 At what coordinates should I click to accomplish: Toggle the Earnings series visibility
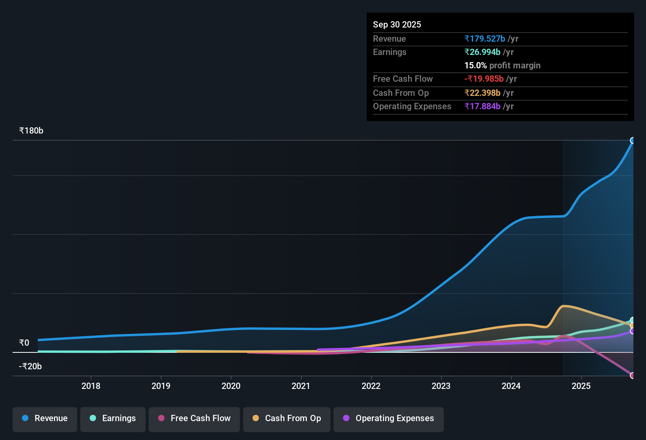pos(113,419)
